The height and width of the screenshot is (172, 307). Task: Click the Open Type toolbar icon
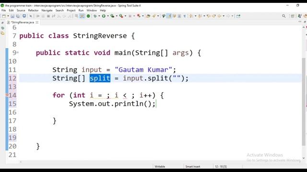[x=148, y=16]
